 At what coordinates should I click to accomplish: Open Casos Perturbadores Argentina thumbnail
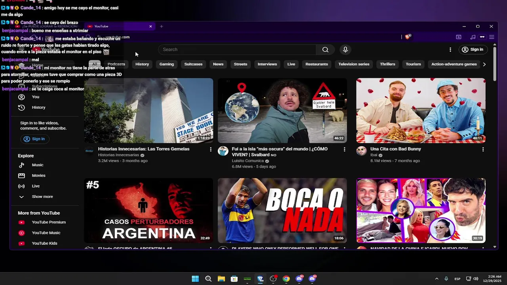coord(149,210)
